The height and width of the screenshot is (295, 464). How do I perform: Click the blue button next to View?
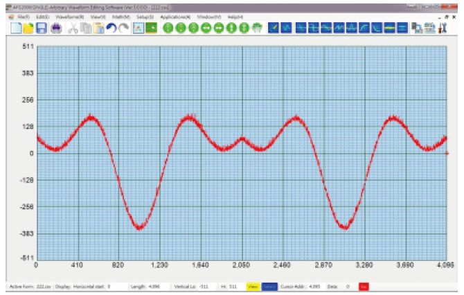click(x=269, y=287)
